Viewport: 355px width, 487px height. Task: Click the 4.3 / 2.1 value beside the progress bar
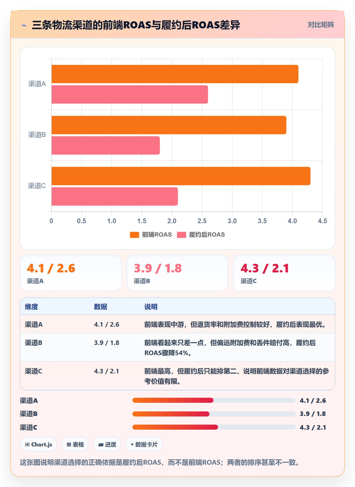click(x=313, y=427)
